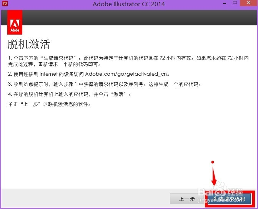Click the Adobe Illustrator CC 2014 title text
This screenshot has width=258, height=209.
(129, 4)
